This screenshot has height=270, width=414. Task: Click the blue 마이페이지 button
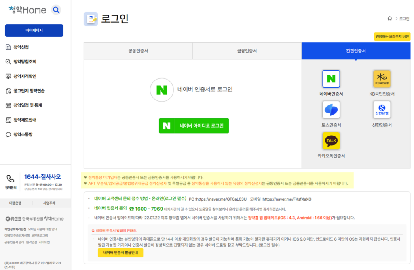pos(34,30)
